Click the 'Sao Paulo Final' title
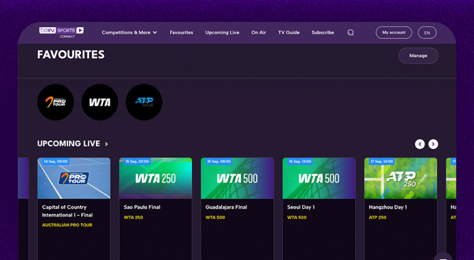Image resolution: width=474 pixels, height=260 pixels. coord(142,207)
